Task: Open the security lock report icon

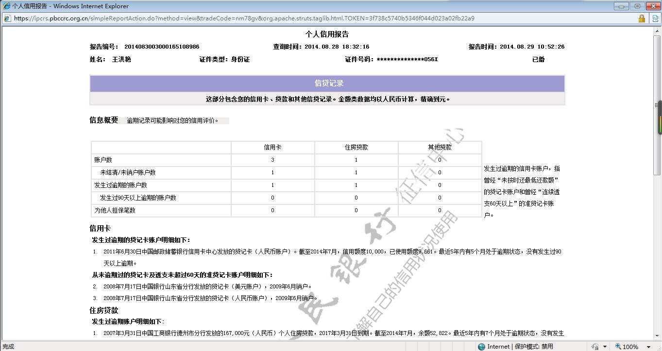Action: [x=642, y=18]
